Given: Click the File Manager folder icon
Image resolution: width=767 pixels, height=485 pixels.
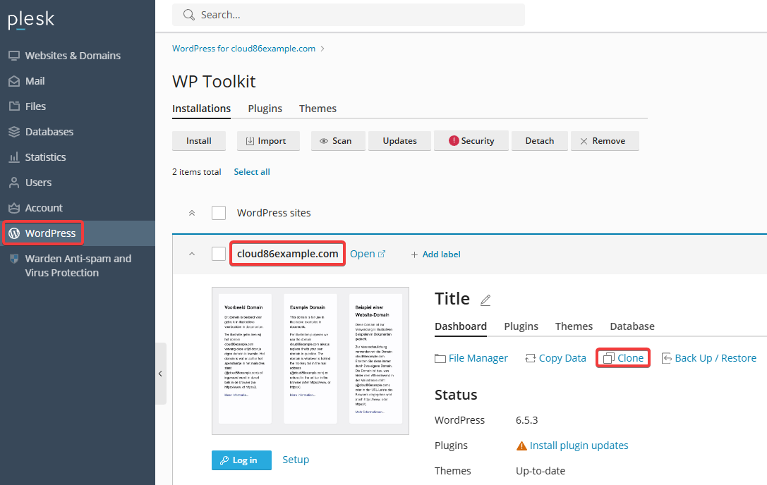Looking at the screenshot, I should pyautogui.click(x=440, y=358).
